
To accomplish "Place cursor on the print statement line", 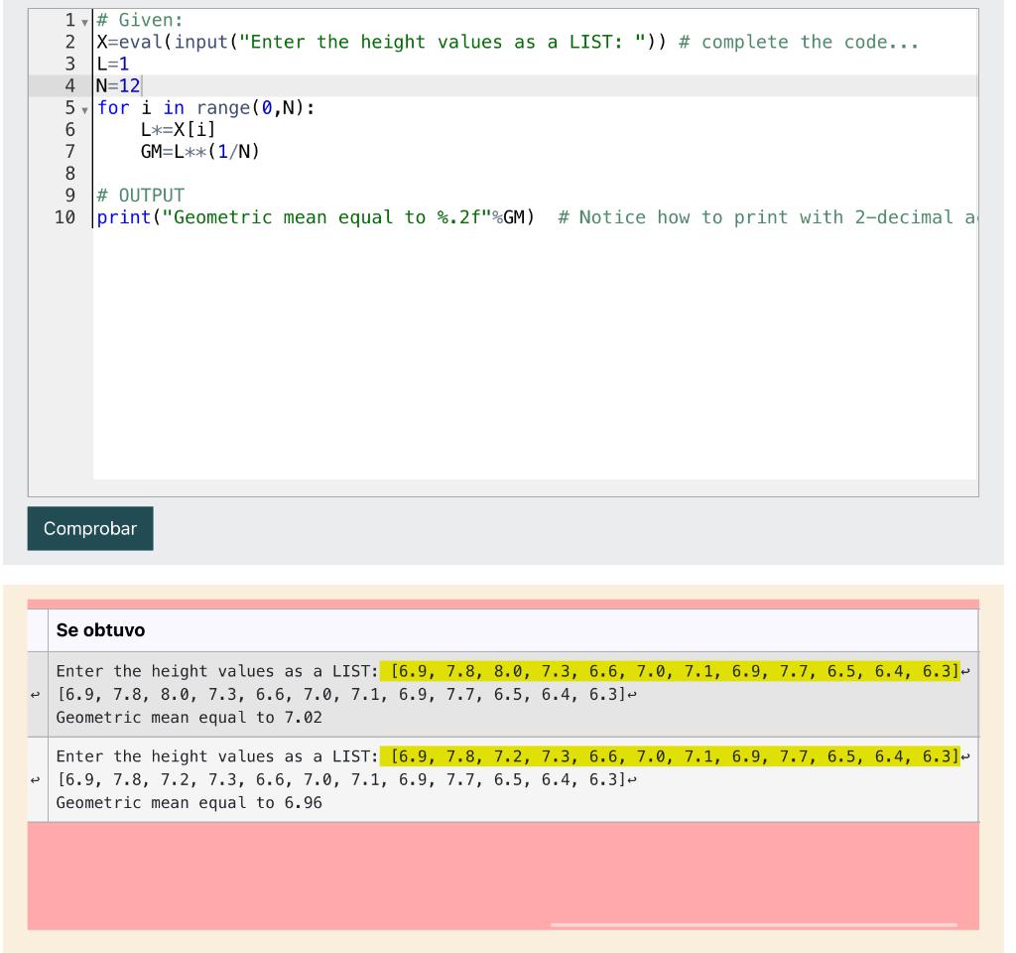I will [298, 216].
